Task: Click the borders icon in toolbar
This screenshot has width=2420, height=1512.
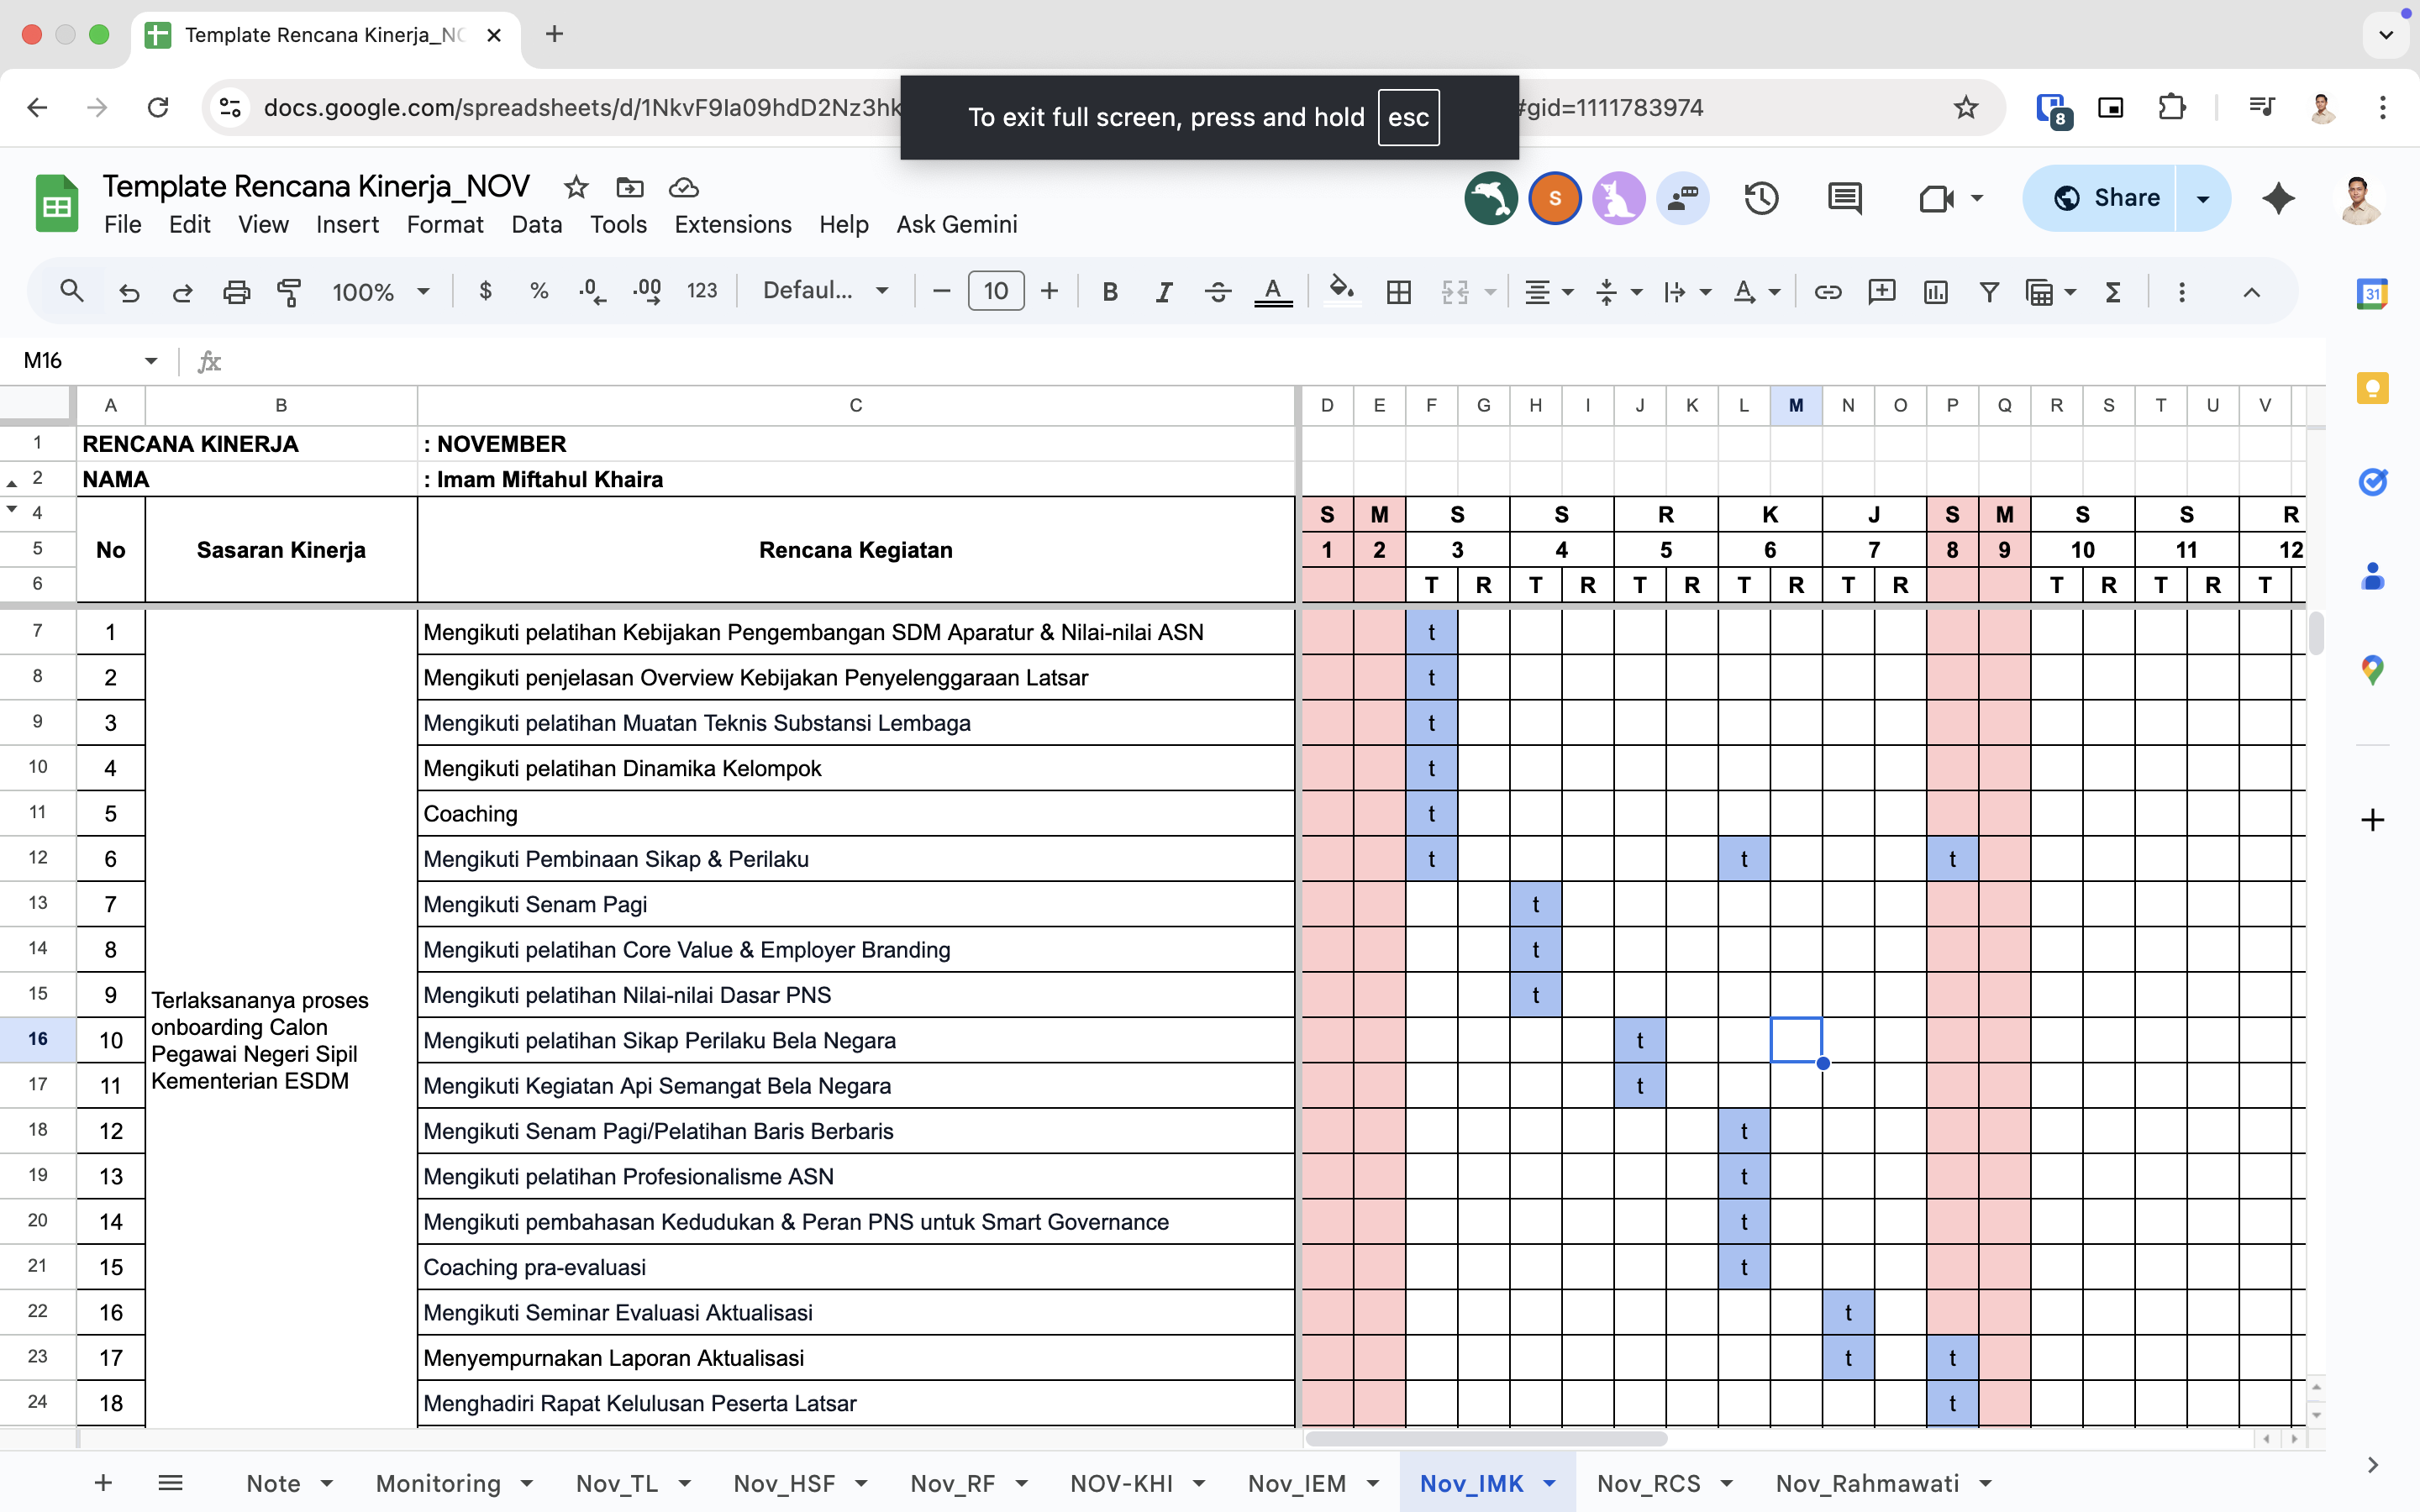Action: click(x=1399, y=292)
